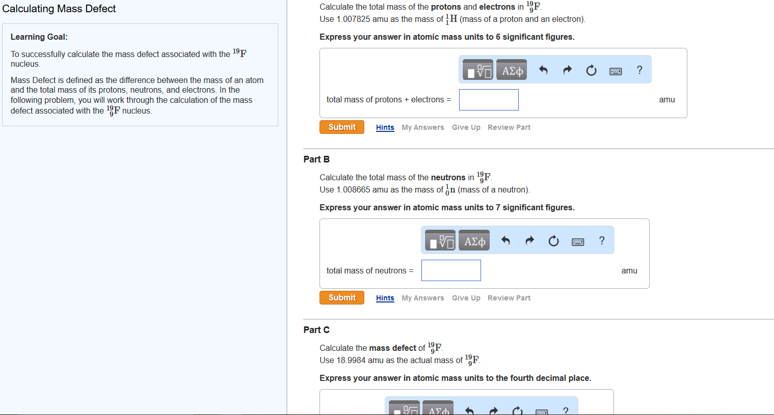Click the Part C heading
This screenshot has height=415, width=774.
316,330
